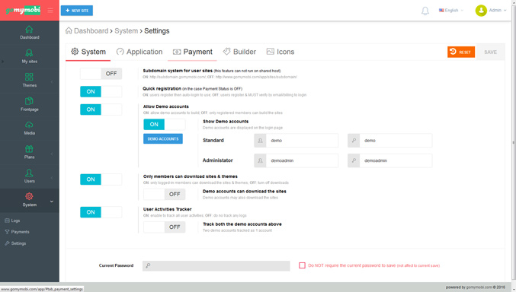Screen dimensions: 516x292
Task: Click key icon in Current Password field
Action: coord(148,265)
